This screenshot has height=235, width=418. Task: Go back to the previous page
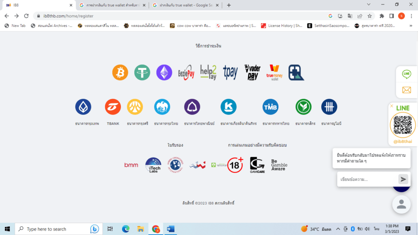coord(7,16)
